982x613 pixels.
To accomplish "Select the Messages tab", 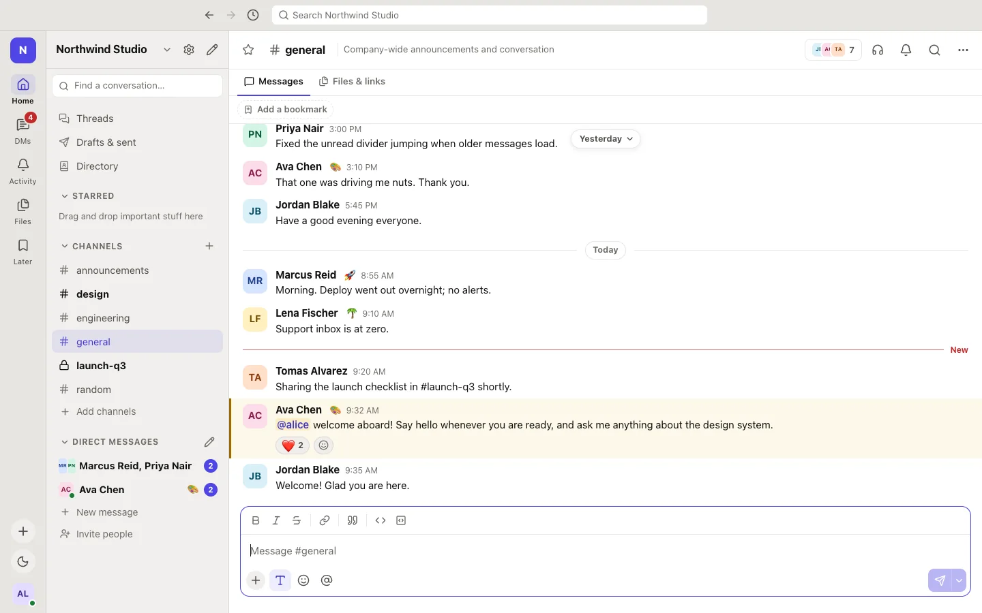I will tap(273, 82).
